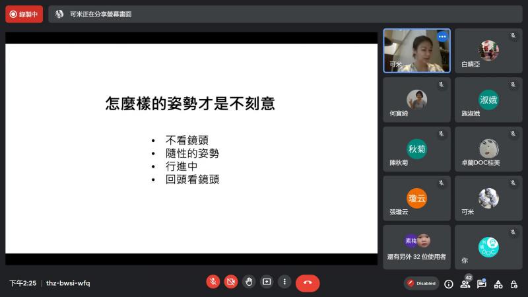Click the 秋菊 green avatar circle
Viewport: 528px width, 297px height.
417,149
